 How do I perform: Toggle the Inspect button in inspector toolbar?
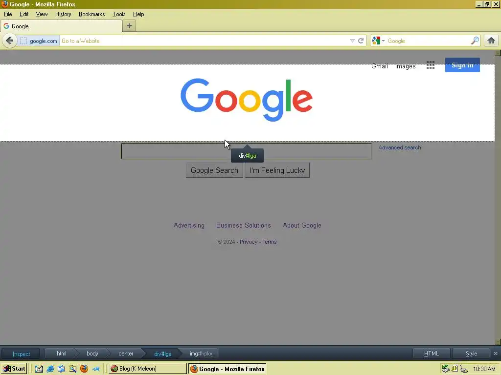tap(21, 354)
